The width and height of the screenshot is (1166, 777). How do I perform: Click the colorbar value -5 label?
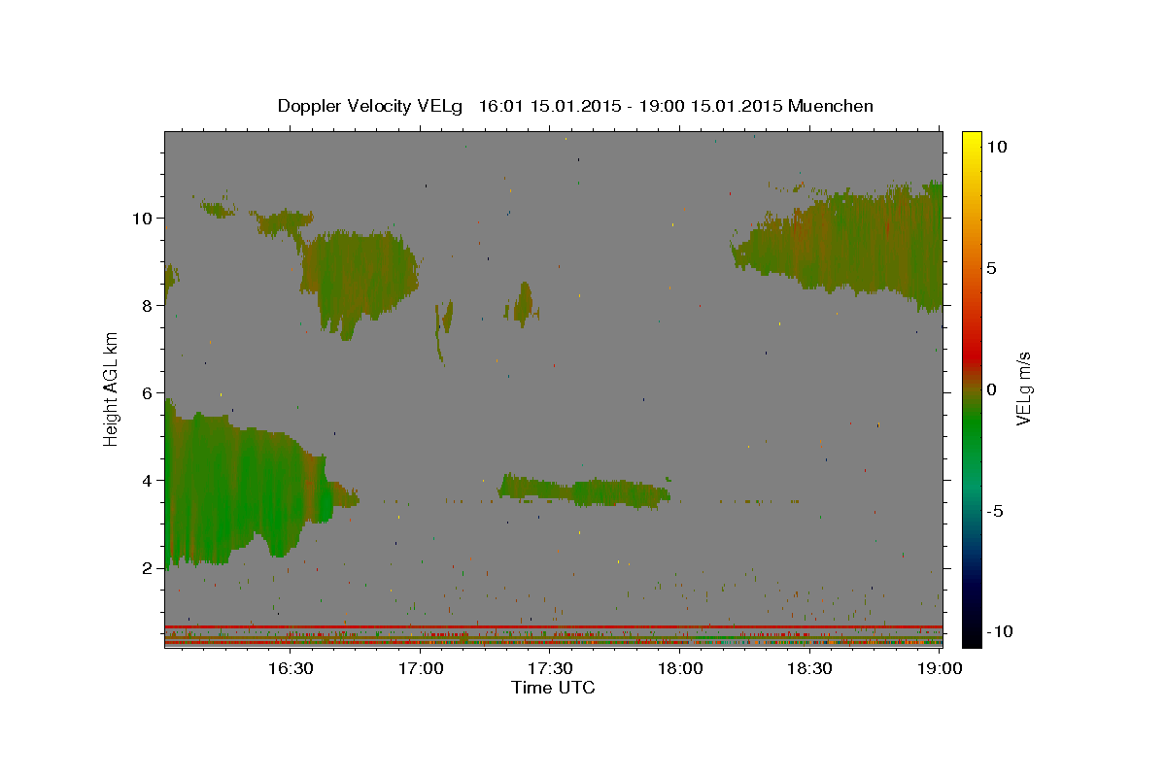tap(993, 511)
